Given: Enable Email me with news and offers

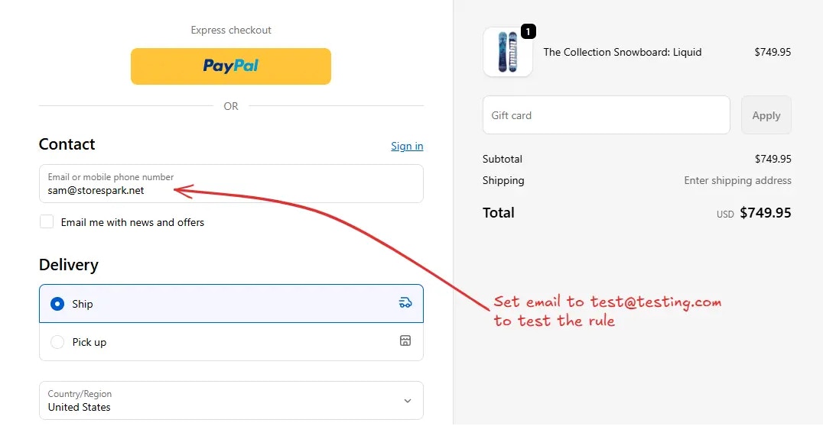Looking at the screenshot, I should click(x=47, y=222).
